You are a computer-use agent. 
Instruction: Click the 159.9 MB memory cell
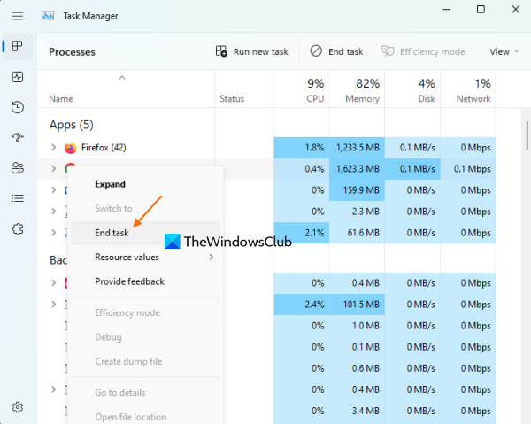click(x=357, y=190)
